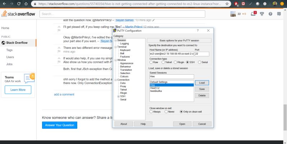This screenshot has width=287, height=144.
Task: Expand the SSH tree node
Action: click(119, 96)
